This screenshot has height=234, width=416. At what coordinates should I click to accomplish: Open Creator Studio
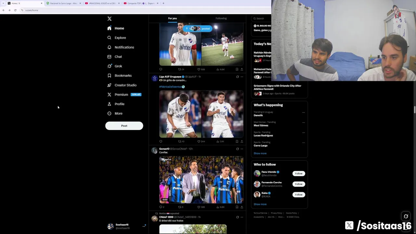tap(122, 85)
